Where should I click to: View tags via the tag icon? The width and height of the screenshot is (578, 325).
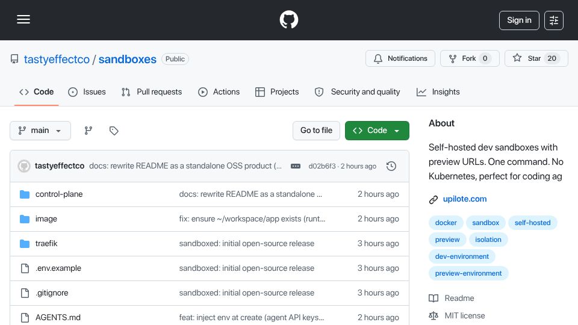[x=114, y=131]
